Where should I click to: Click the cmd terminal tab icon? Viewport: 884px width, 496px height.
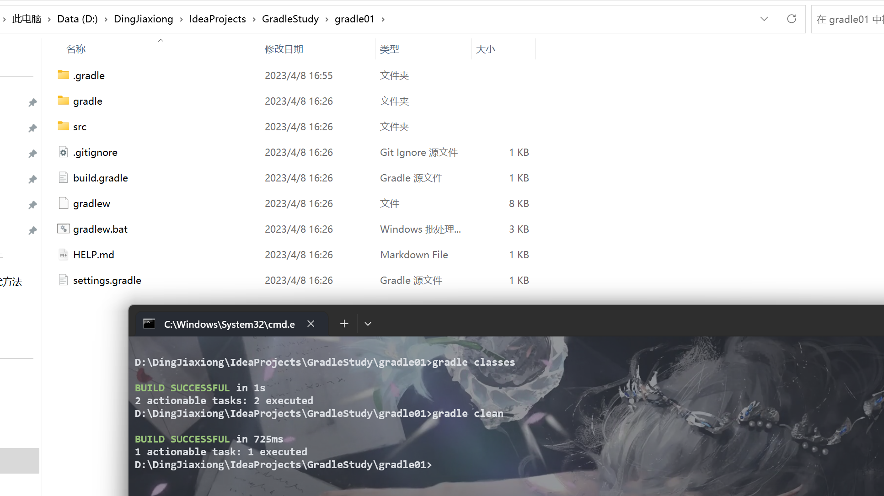click(x=149, y=324)
